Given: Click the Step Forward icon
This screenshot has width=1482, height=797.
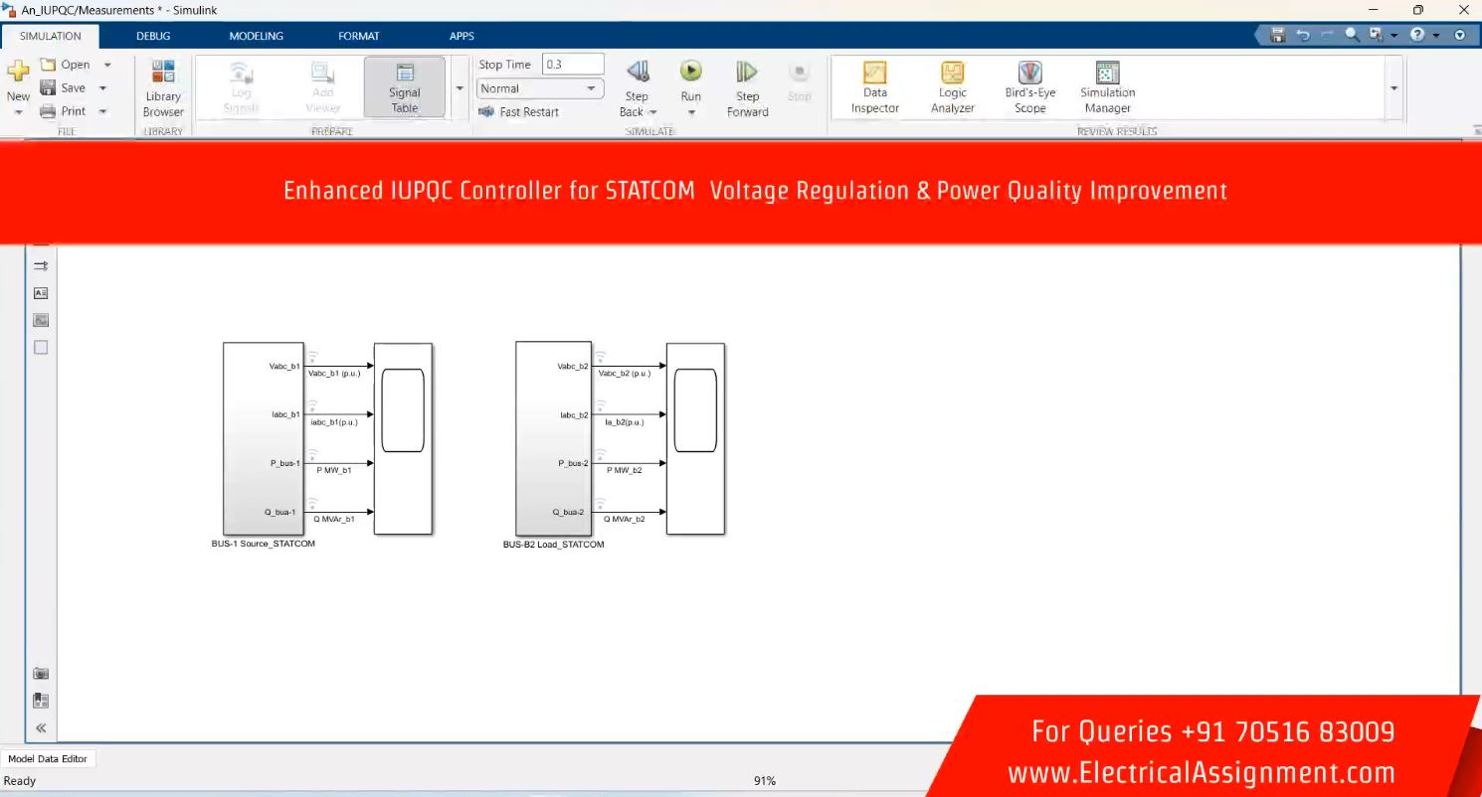Looking at the screenshot, I should (747, 73).
